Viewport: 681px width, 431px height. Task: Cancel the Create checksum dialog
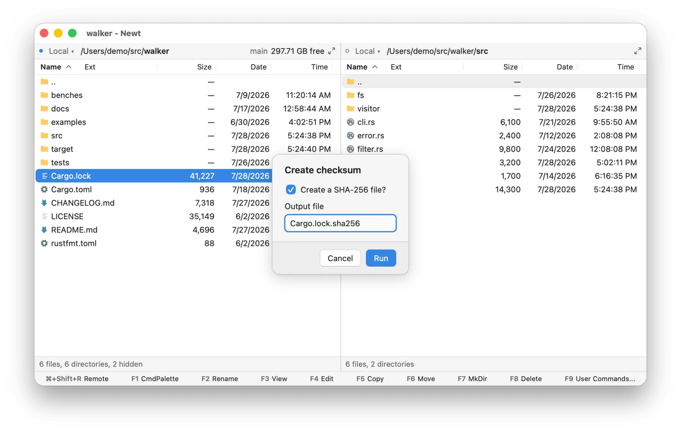click(340, 258)
